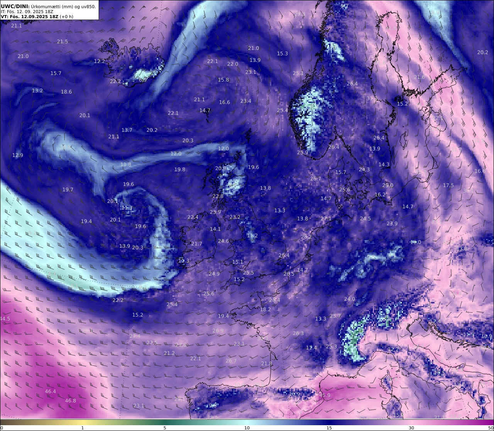The width and height of the screenshot is (494, 431).
Task: Click the map value '16.2'
Action: [380, 194]
